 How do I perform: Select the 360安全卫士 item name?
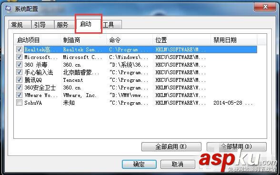[40, 87]
